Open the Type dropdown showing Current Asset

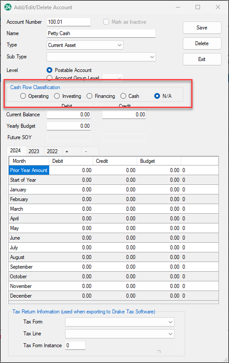tap(85, 45)
